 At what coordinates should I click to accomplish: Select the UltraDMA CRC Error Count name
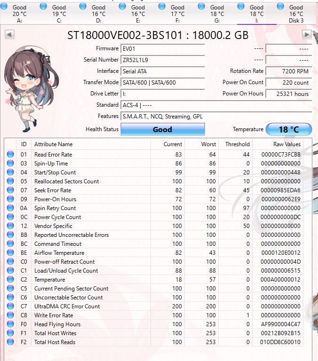pos(67,306)
